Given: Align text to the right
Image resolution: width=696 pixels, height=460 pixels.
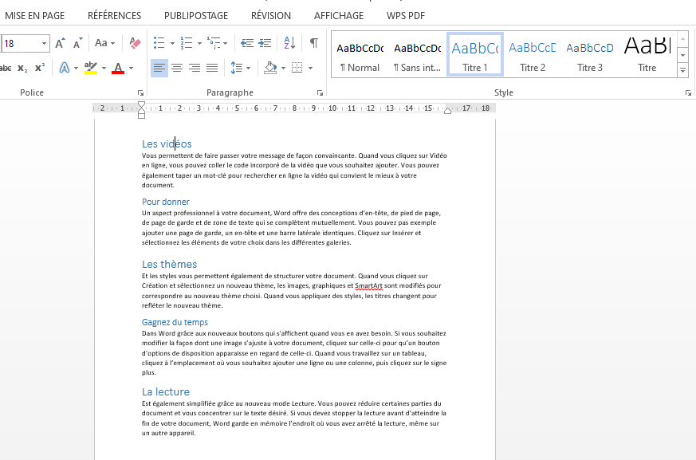Looking at the screenshot, I should tap(195, 68).
